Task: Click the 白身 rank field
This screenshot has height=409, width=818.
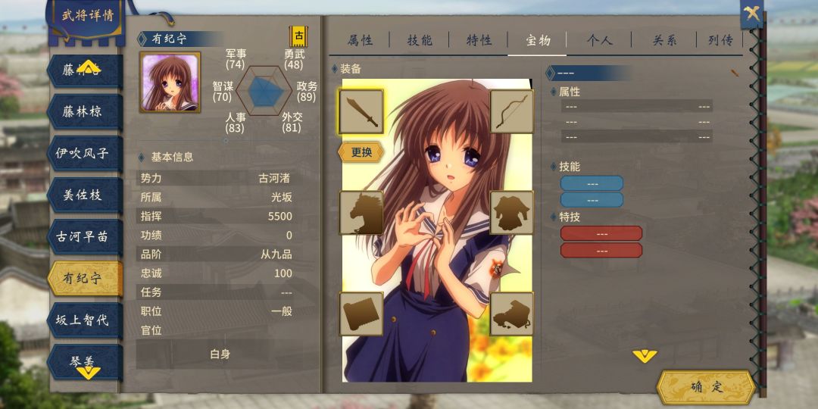Action: (x=220, y=354)
